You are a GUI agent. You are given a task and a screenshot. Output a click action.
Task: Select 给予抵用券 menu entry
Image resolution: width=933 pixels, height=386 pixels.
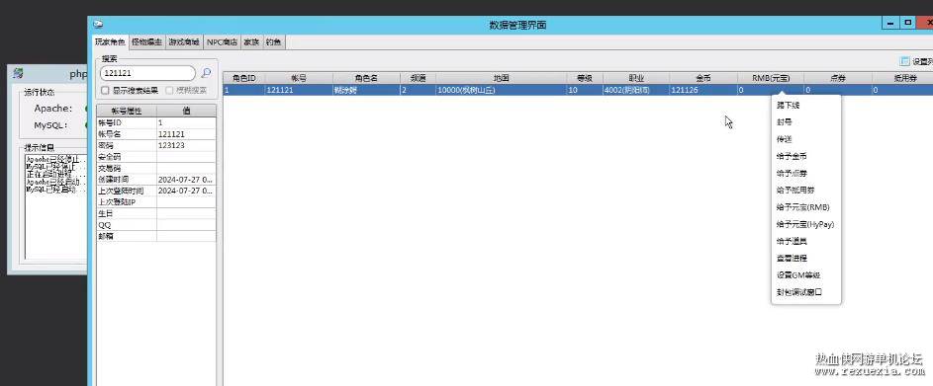(805, 190)
